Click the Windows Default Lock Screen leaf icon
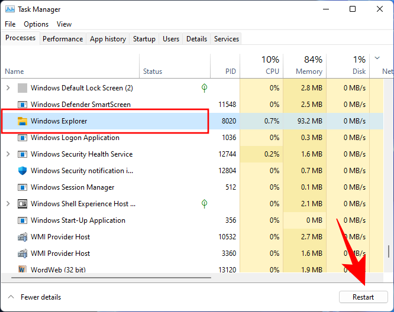Image resolution: width=394 pixels, height=312 pixels. pos(204,88)
